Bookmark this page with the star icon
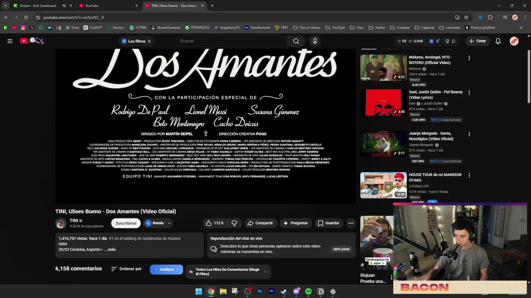 (x=466, y=17)
